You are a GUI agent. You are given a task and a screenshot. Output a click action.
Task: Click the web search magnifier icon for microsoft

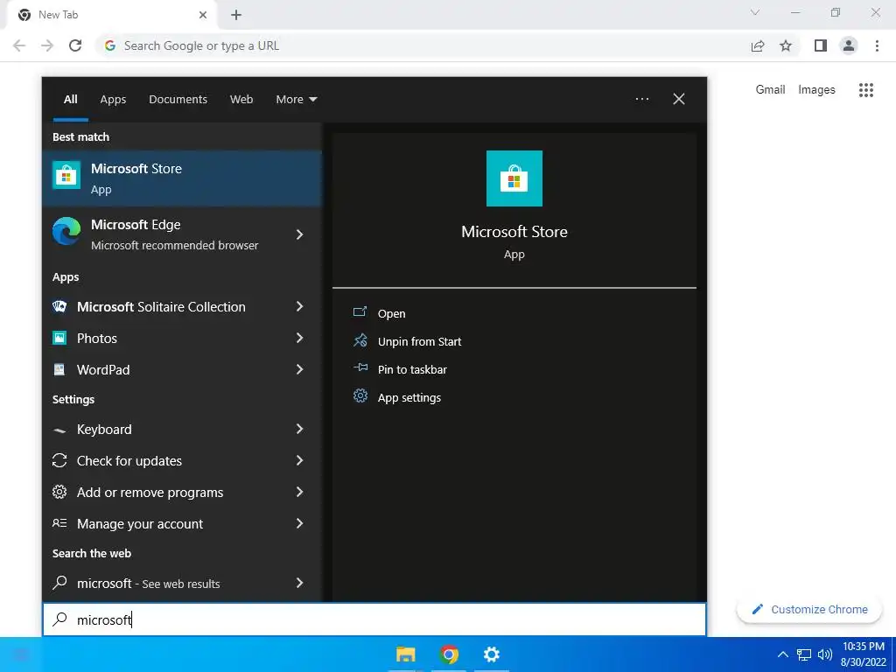coord(59,583)
